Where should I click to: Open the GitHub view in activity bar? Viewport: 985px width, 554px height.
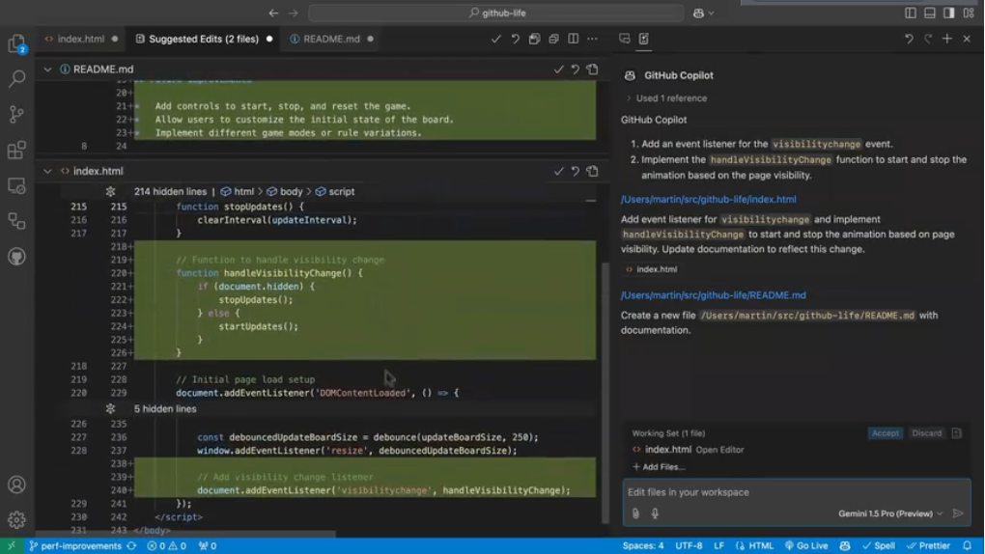coord(17,257)
